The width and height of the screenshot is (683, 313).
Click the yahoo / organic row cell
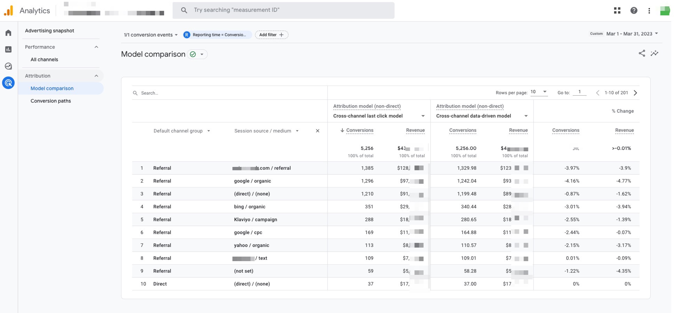252,245
